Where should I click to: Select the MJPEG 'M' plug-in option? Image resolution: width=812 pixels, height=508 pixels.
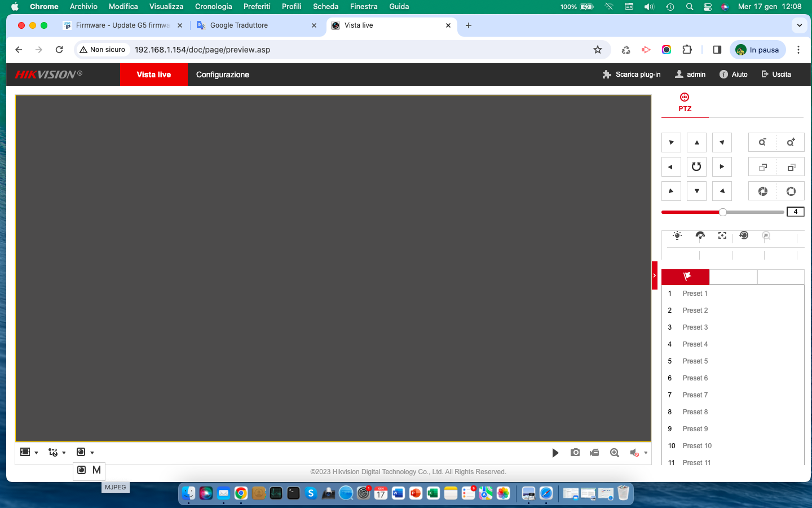96,470
